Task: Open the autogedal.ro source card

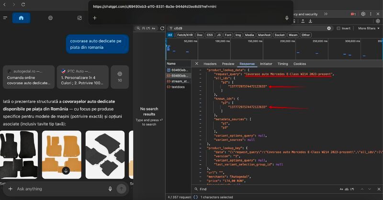Action: [29, 77]
